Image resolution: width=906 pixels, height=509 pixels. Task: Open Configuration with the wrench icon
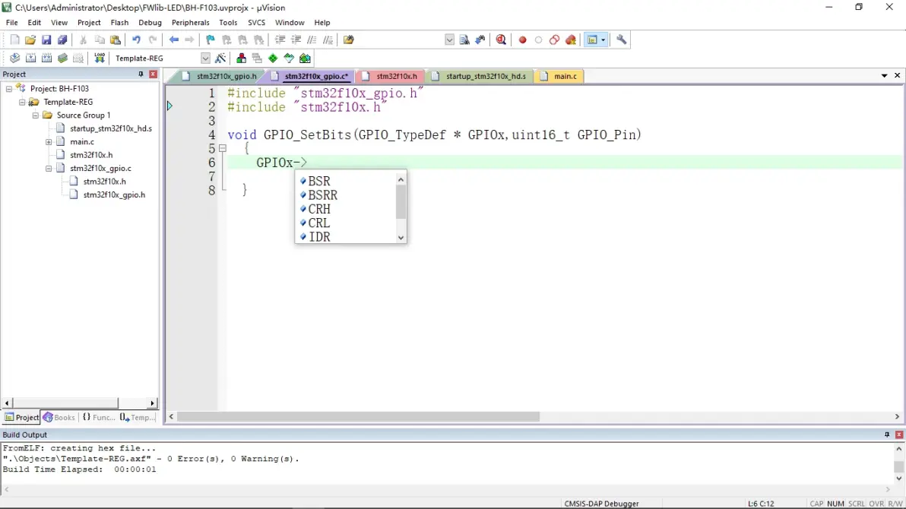pyautogui.click(x=622, y=40)
